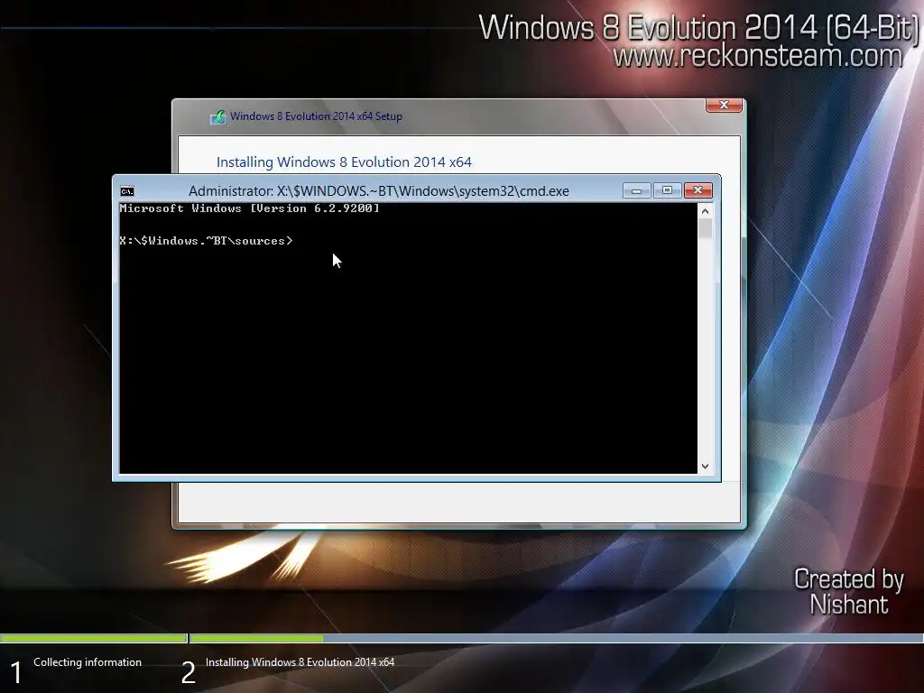Screen dimensions: 924x693
Task: Minimize the command prompt window
Action: [636, 190]
